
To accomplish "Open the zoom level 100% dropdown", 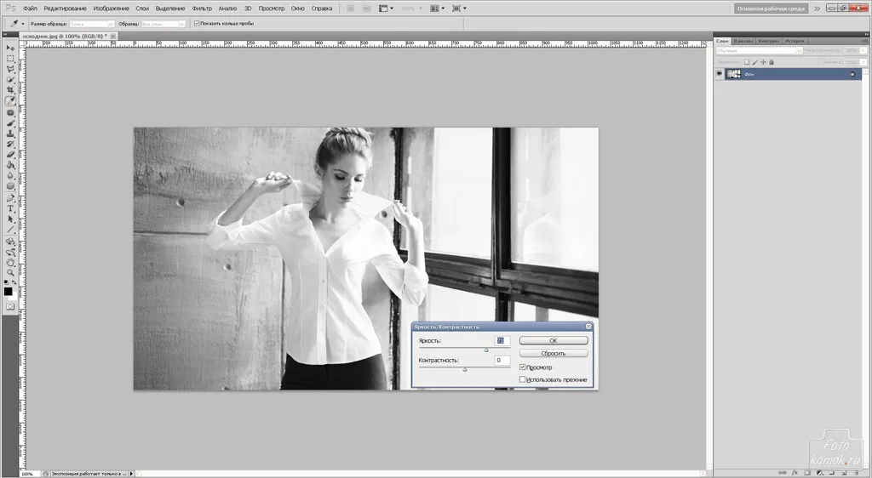I will pyautogui.click(x=411, y=9).
